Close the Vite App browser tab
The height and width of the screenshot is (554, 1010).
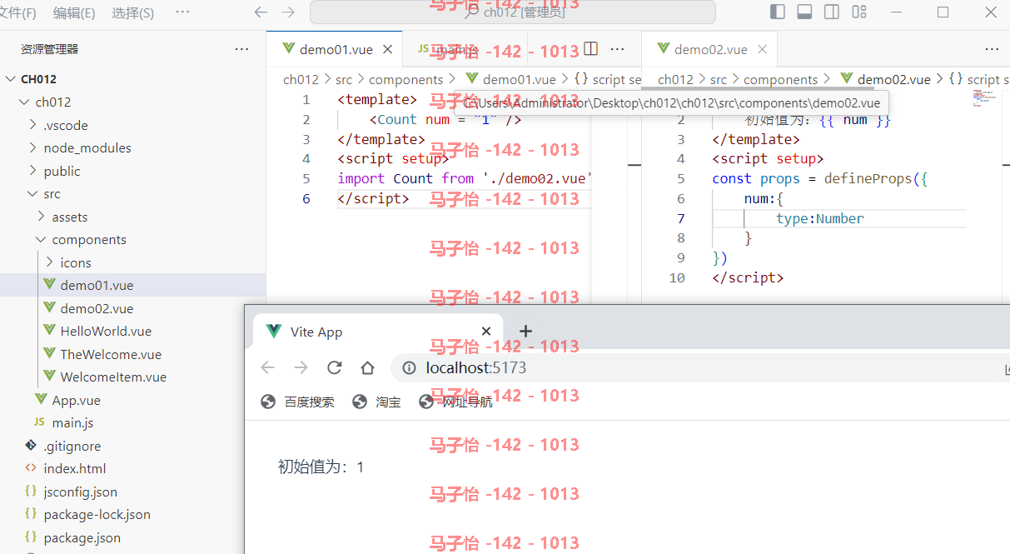(487, 332)
